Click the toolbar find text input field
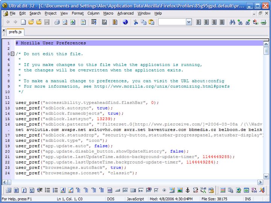Viewport: 271px width, 203px height. (172, 22)
